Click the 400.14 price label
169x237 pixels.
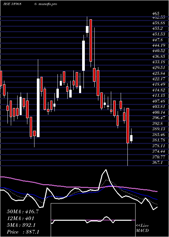[159, 112]
